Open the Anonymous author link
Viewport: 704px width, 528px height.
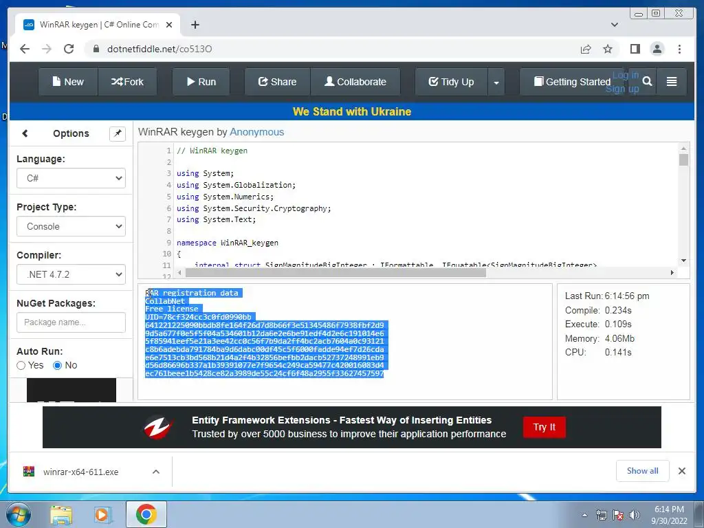[257, 132]
